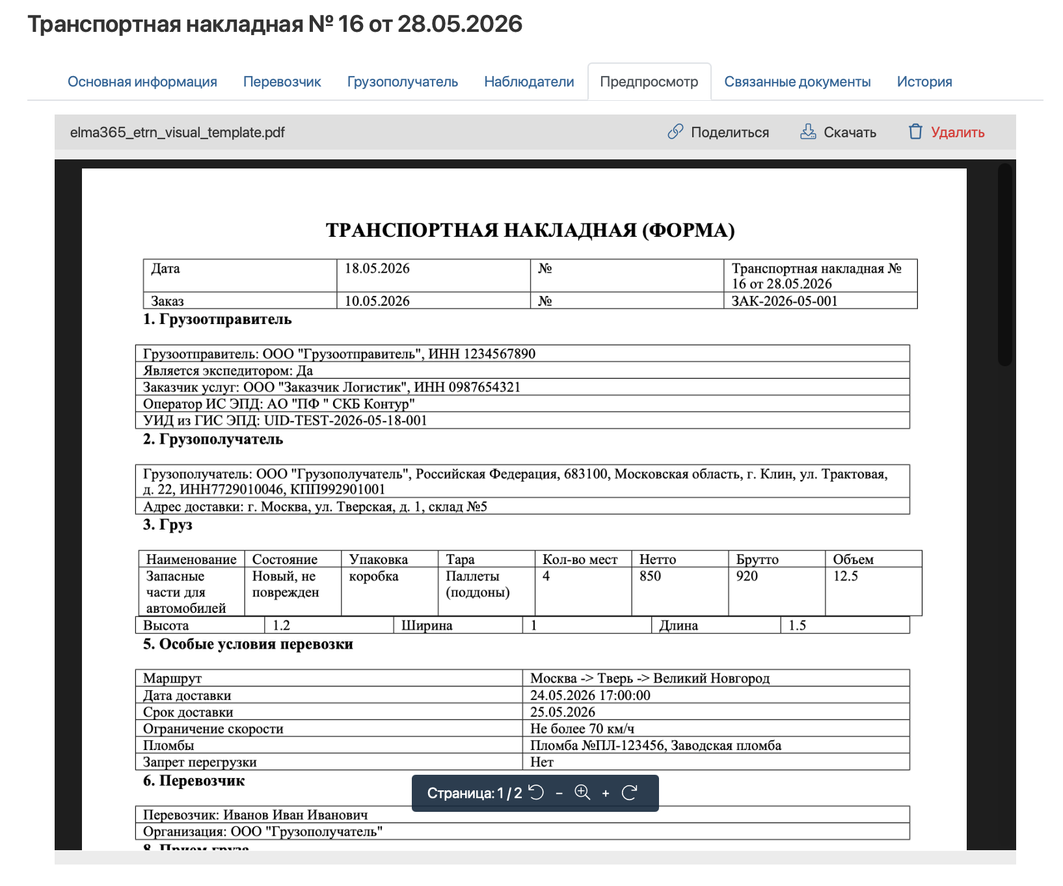Click the PDF preview vertical scrollbar

pos(1005,264)
